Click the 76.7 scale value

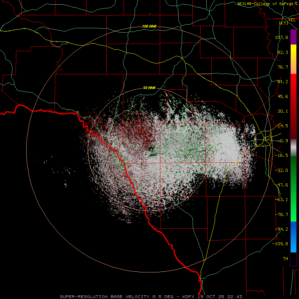(283, 67)
